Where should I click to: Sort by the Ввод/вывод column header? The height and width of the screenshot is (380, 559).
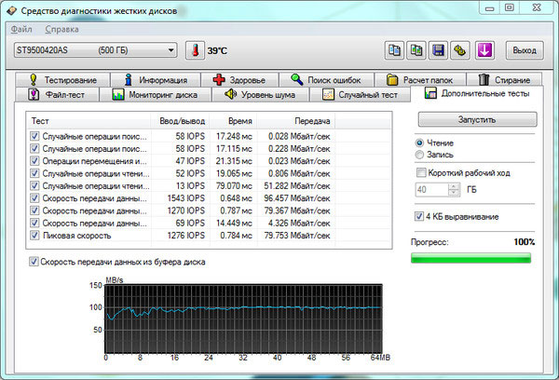(x=181, y=121)
